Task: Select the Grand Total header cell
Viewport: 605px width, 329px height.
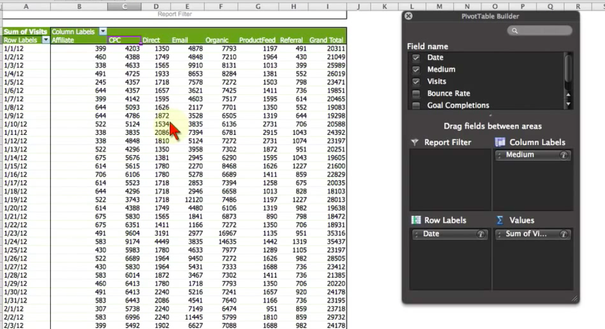Action: coord(327,40)
